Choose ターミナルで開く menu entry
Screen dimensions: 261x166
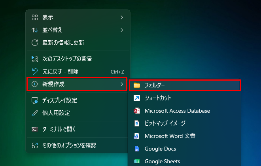77,129
